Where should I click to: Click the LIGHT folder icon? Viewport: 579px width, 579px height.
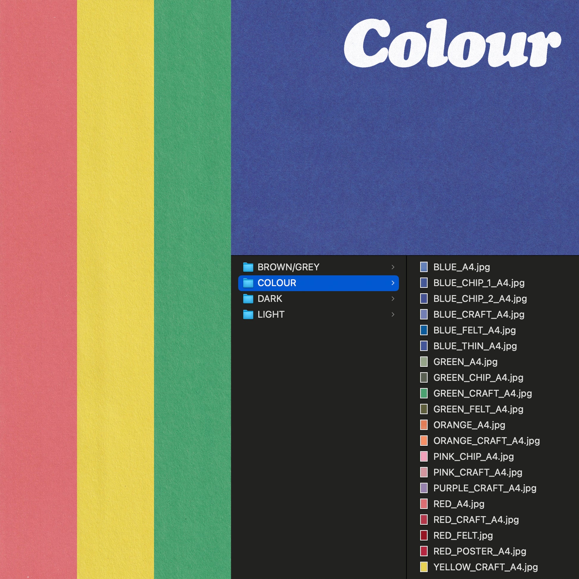(x=248, y=314)
